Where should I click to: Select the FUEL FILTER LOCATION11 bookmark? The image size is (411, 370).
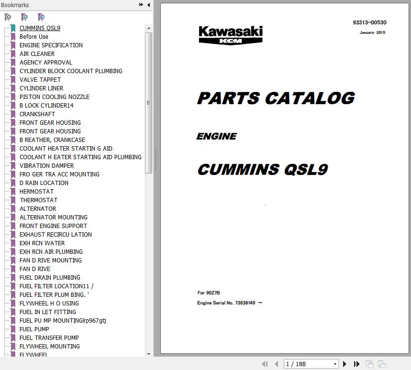pyautogui.click(x=56, y=286)
